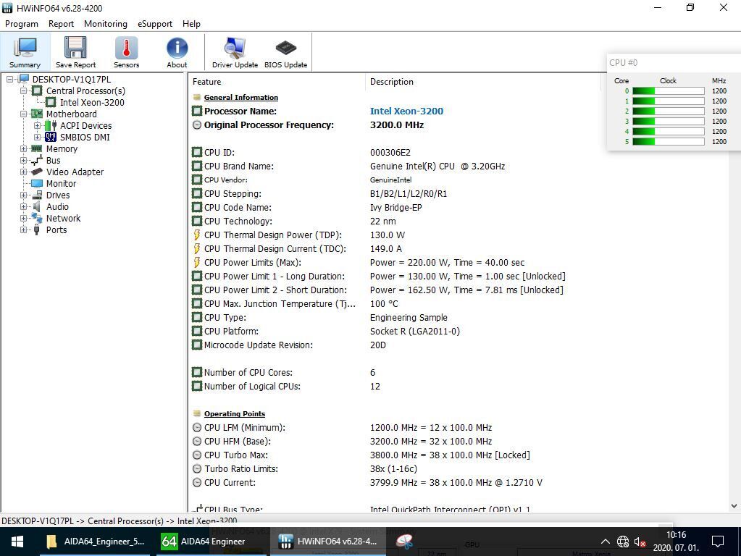Select the DESKTOP-V1Q17PL computer node
The height and width of the screenshot is (556, 741).
72,80
